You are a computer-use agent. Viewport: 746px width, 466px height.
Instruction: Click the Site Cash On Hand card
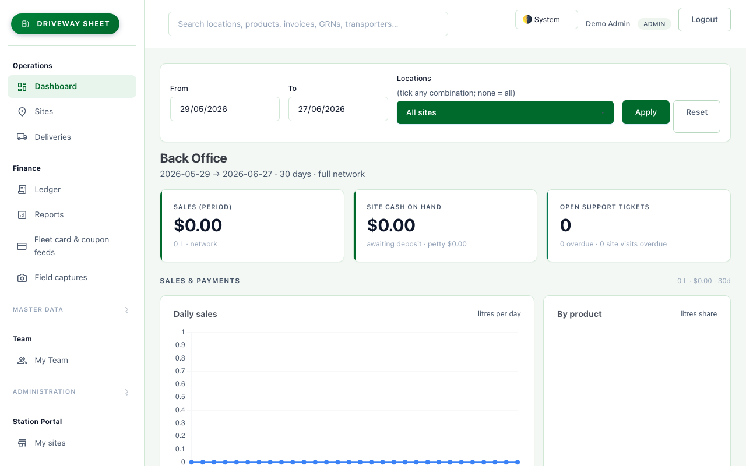445,225
